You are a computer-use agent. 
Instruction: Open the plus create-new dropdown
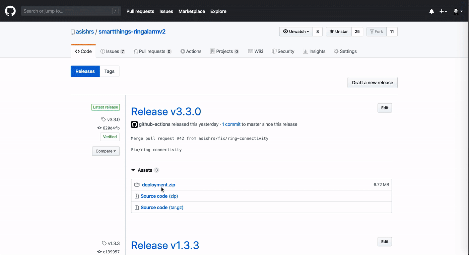point(443,11)
